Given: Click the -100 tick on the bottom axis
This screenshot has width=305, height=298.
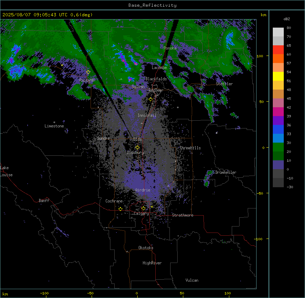Looking at the screenshot, I should click(x=44, y=293).
